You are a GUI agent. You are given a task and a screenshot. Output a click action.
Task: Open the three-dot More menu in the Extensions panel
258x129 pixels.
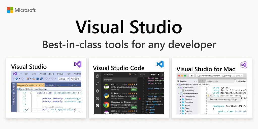(x=135, y=74)
